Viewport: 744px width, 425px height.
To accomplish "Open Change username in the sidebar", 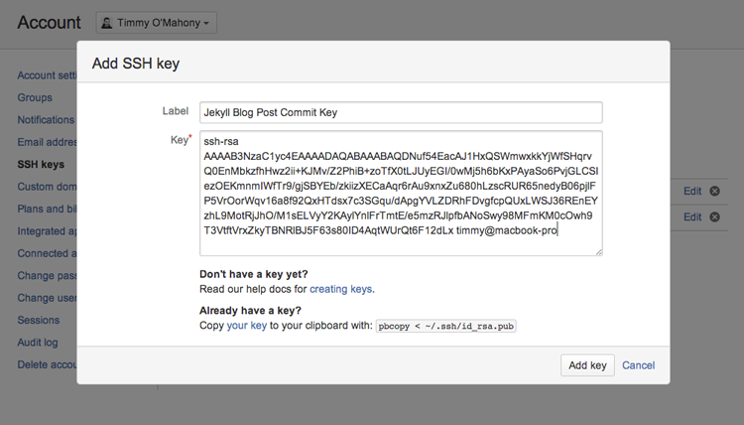I will click(x=47, y=298).
